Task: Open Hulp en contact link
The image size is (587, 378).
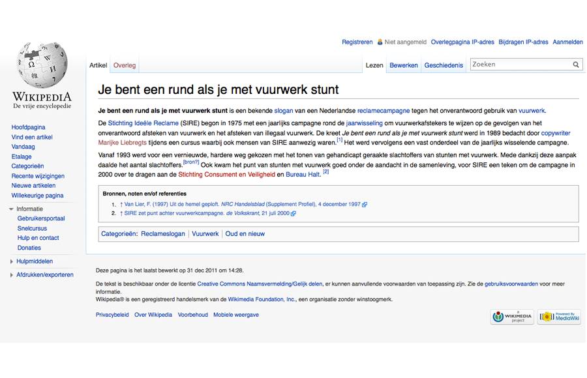Action: tap(38, 238)
